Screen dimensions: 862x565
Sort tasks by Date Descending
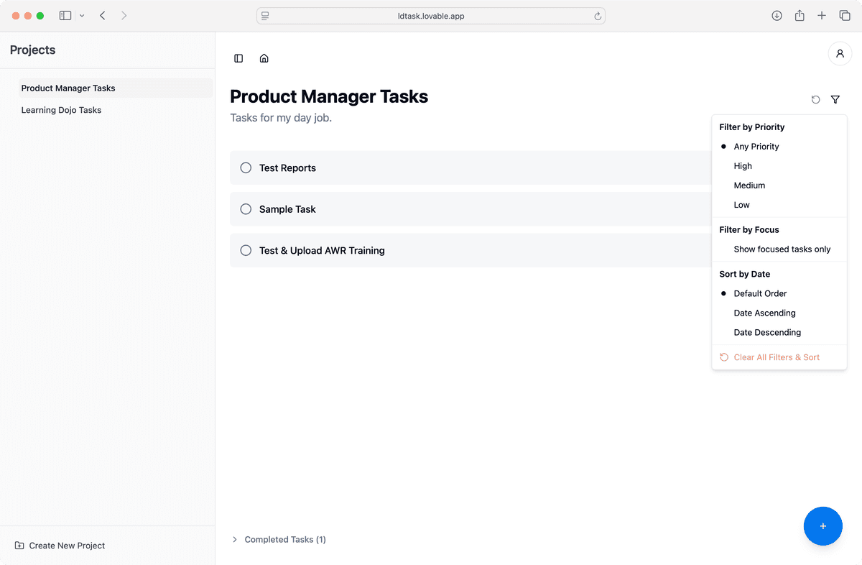[779, 332]
